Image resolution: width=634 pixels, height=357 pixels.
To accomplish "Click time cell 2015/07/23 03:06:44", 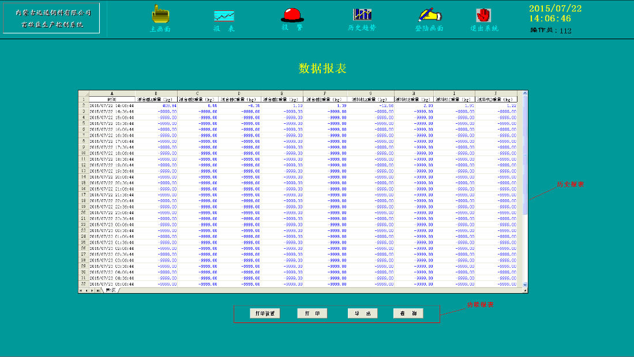I will coord(112,260).
